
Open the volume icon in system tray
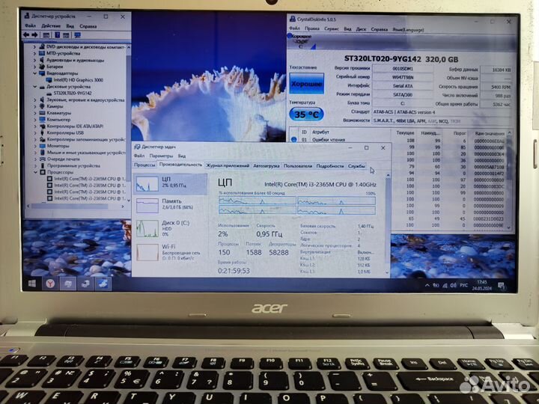pyautogui.click(x=454, y=285)
